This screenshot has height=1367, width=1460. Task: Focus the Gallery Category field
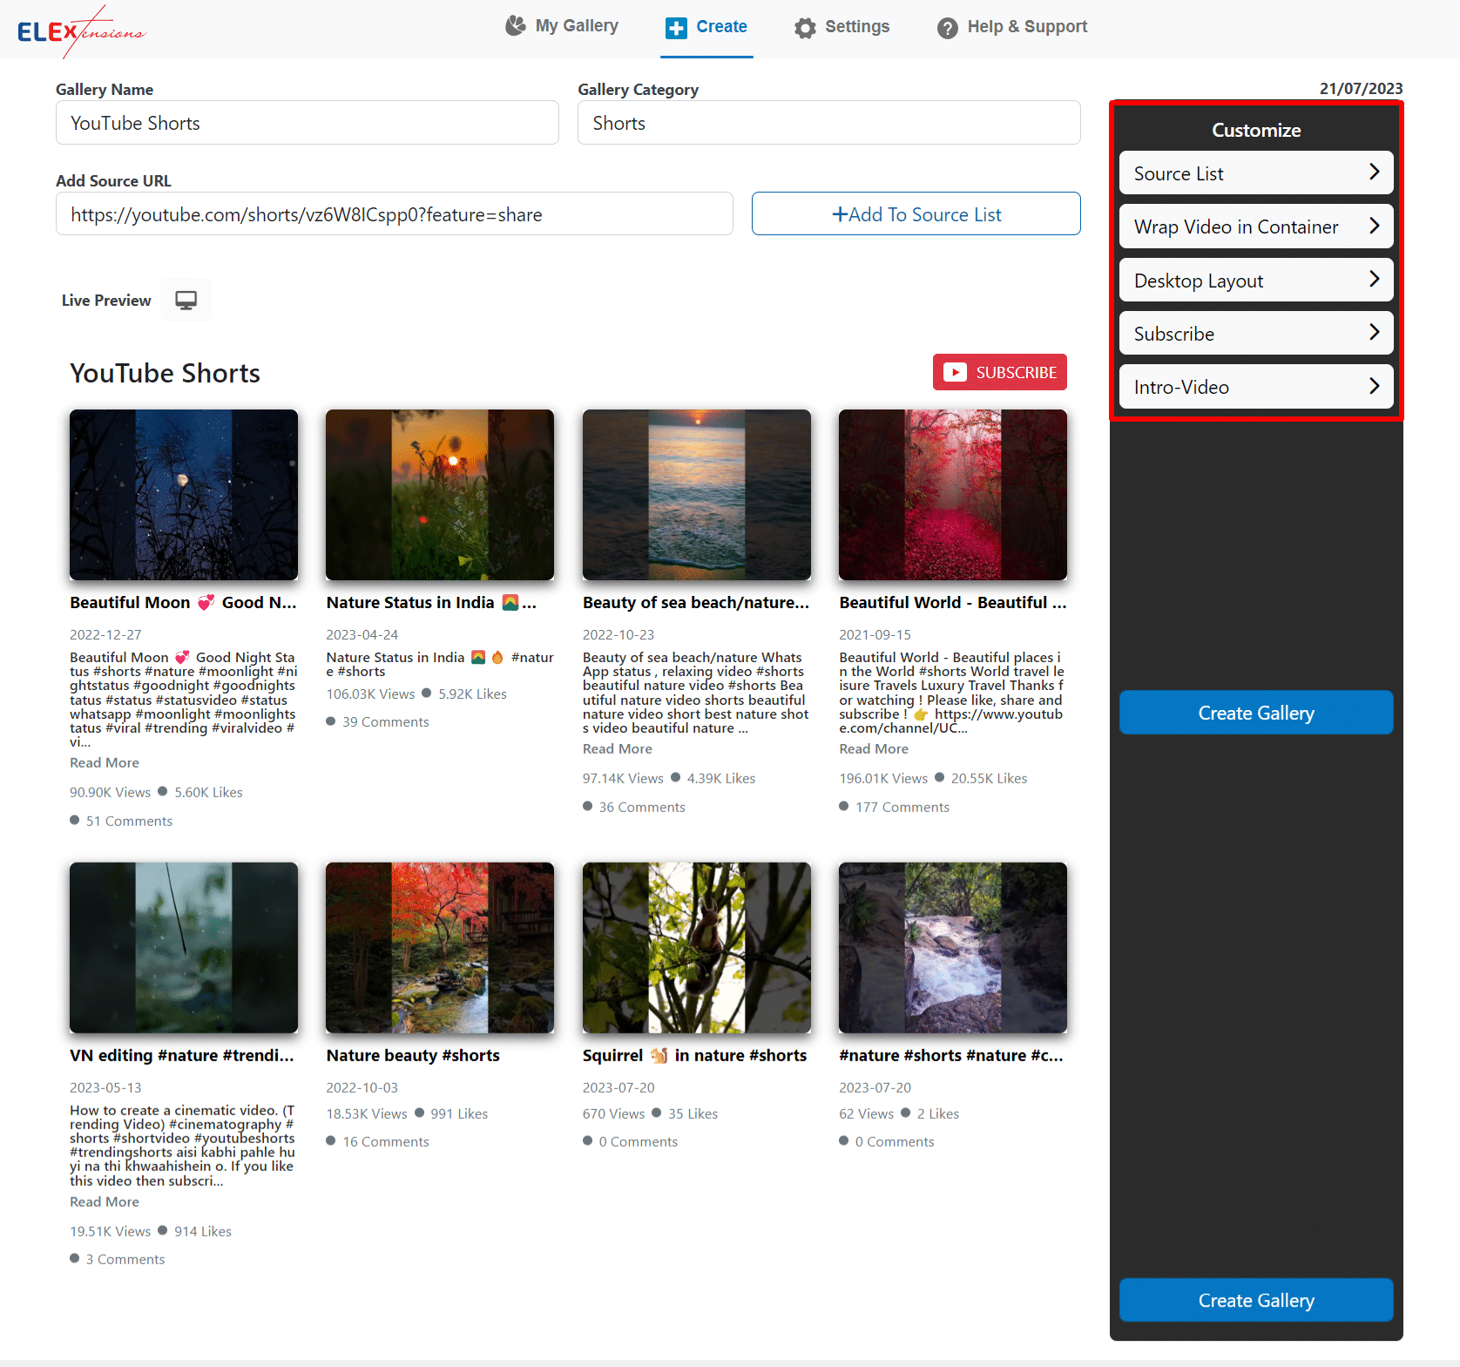pyautogui.click(x=829, y=123)
